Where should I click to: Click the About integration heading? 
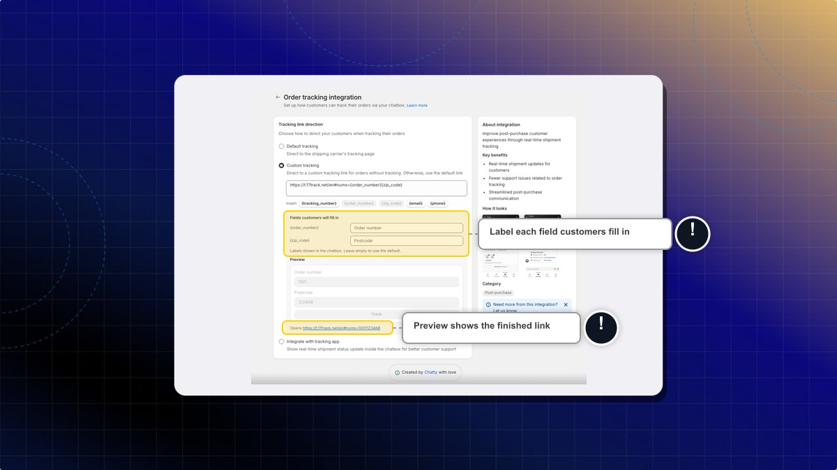tap(501, 125)
